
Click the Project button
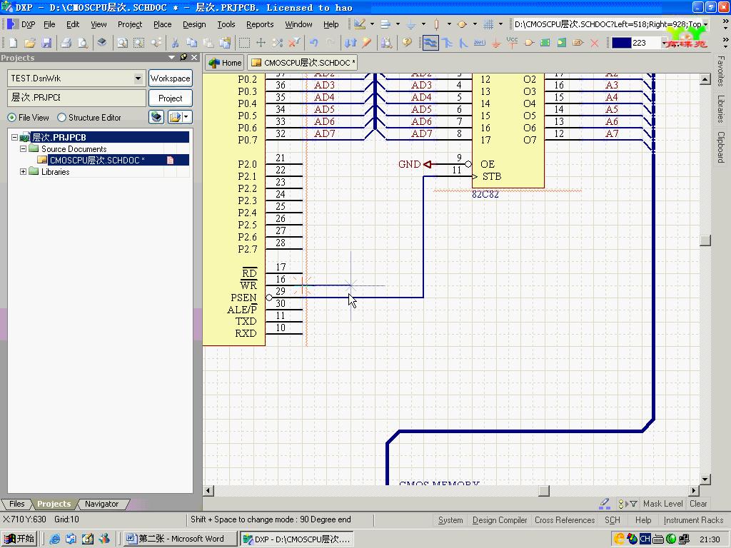click(x=170, y=98)
